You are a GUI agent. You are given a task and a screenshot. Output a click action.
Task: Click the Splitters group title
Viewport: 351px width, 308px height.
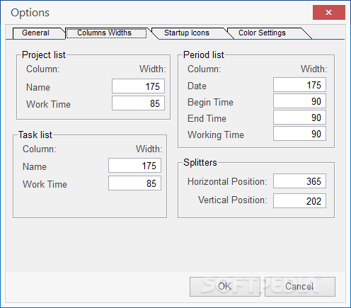[200, 162]
